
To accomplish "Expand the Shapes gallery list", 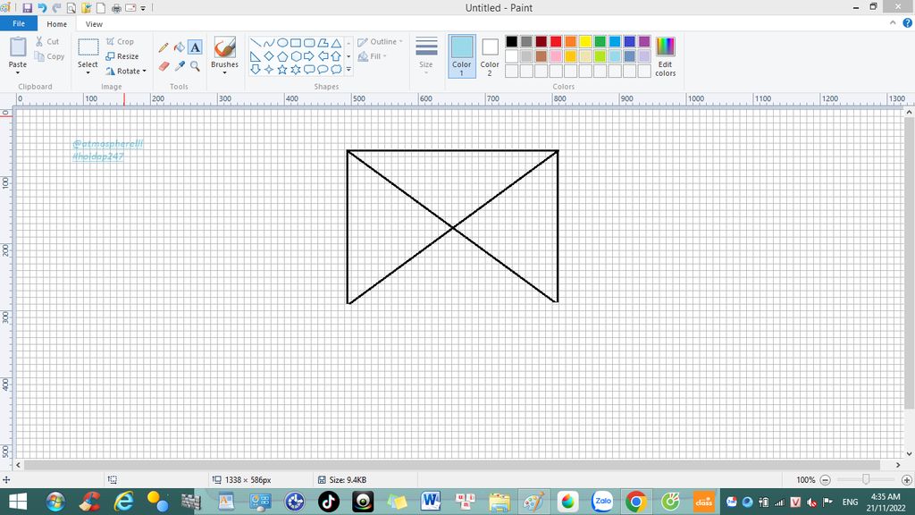I will coord(348,69).
